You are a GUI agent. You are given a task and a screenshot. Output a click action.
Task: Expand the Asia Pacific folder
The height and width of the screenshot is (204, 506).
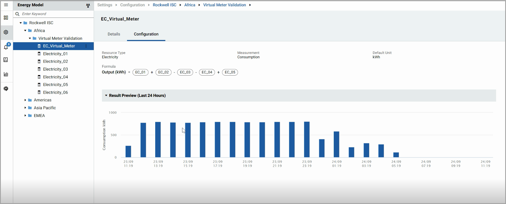(x=25, y=108)
